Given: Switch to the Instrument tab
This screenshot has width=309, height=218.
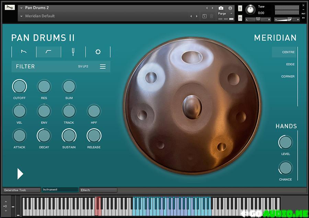Looking at the screenshot, I should [x=60, y=190].
